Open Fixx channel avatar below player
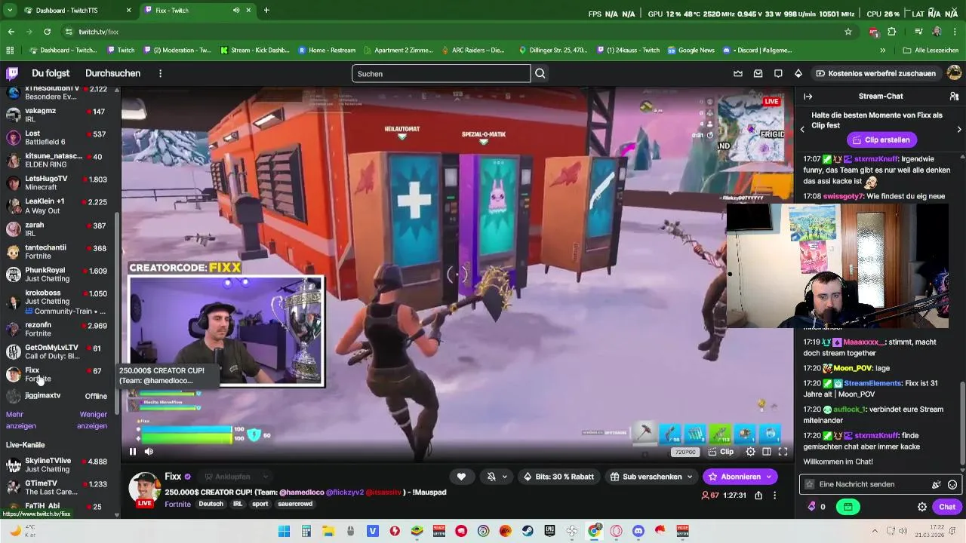966x543 pixels. click(x=144, y=488)
